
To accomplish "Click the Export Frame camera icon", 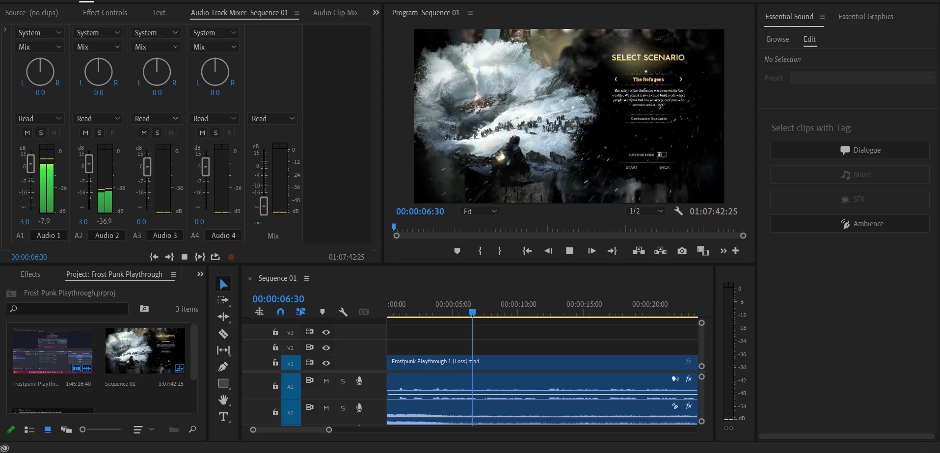I will pyautogui.click(x=682, y=251).
